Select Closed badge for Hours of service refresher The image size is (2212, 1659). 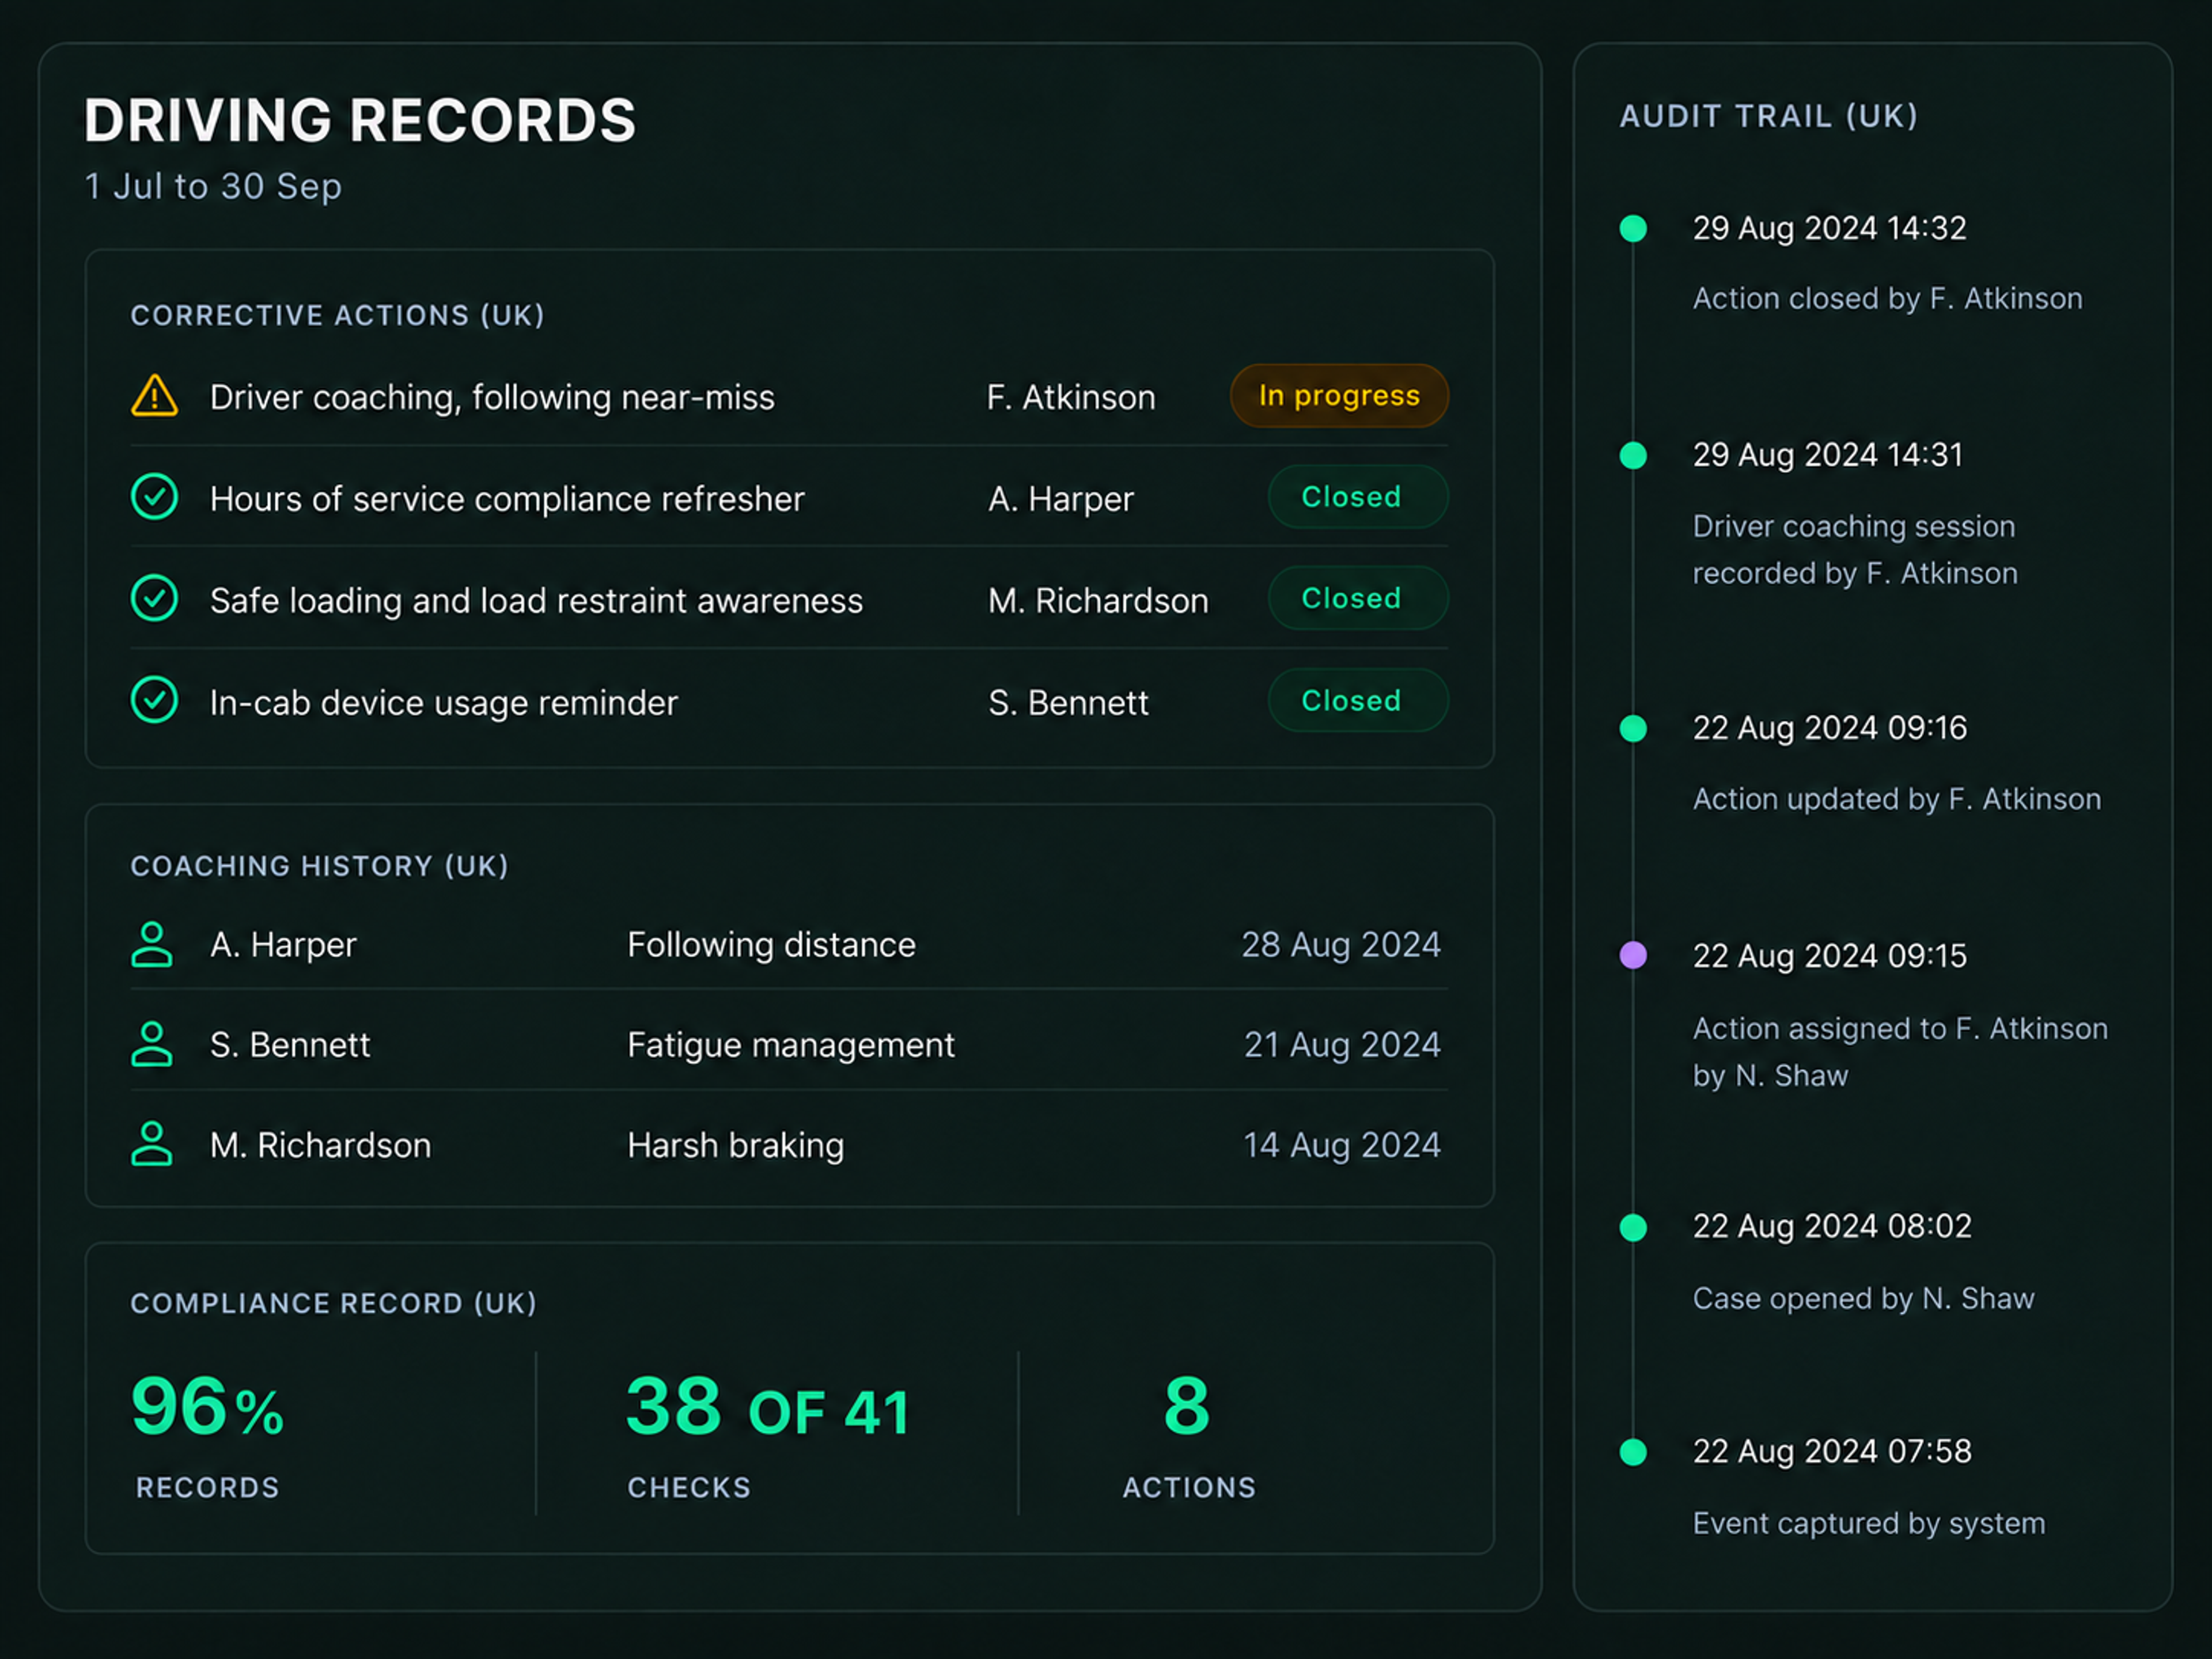point(1358,497)
